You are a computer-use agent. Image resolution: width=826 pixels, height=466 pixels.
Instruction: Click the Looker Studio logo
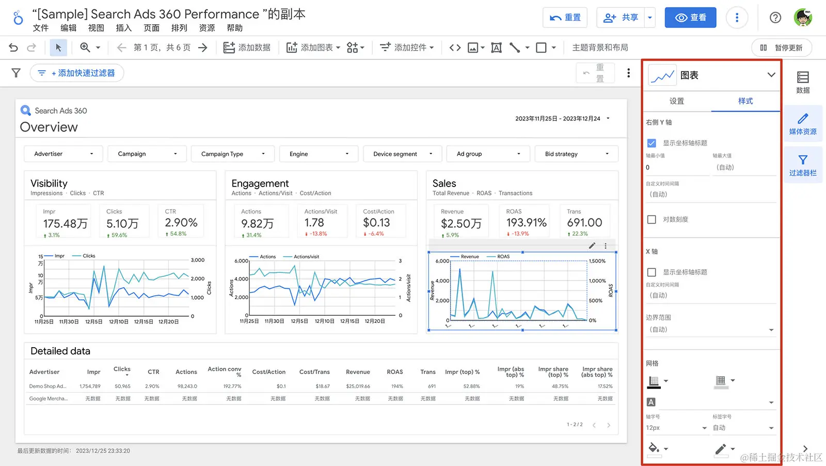18,18
